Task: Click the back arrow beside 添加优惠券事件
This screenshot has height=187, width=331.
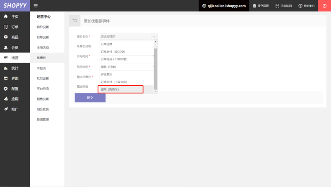Action: click(75, 21)
